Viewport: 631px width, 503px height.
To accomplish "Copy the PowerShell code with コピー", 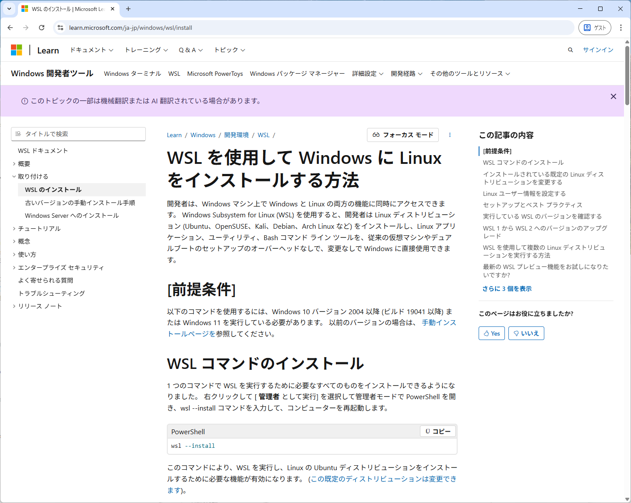I will (x=438, y=431).
